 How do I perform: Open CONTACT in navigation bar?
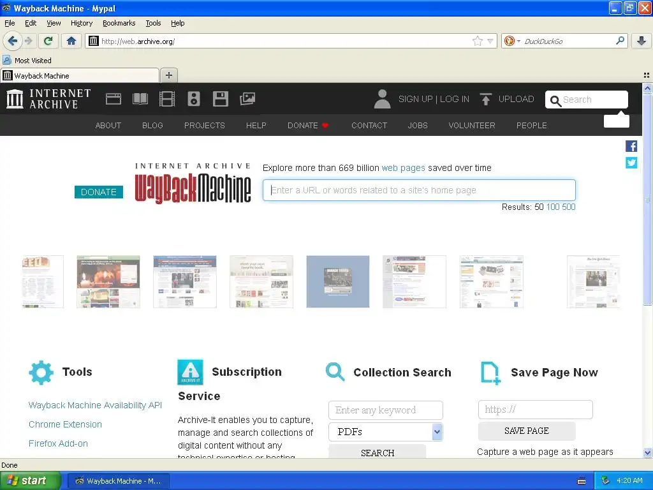point(369,126)
